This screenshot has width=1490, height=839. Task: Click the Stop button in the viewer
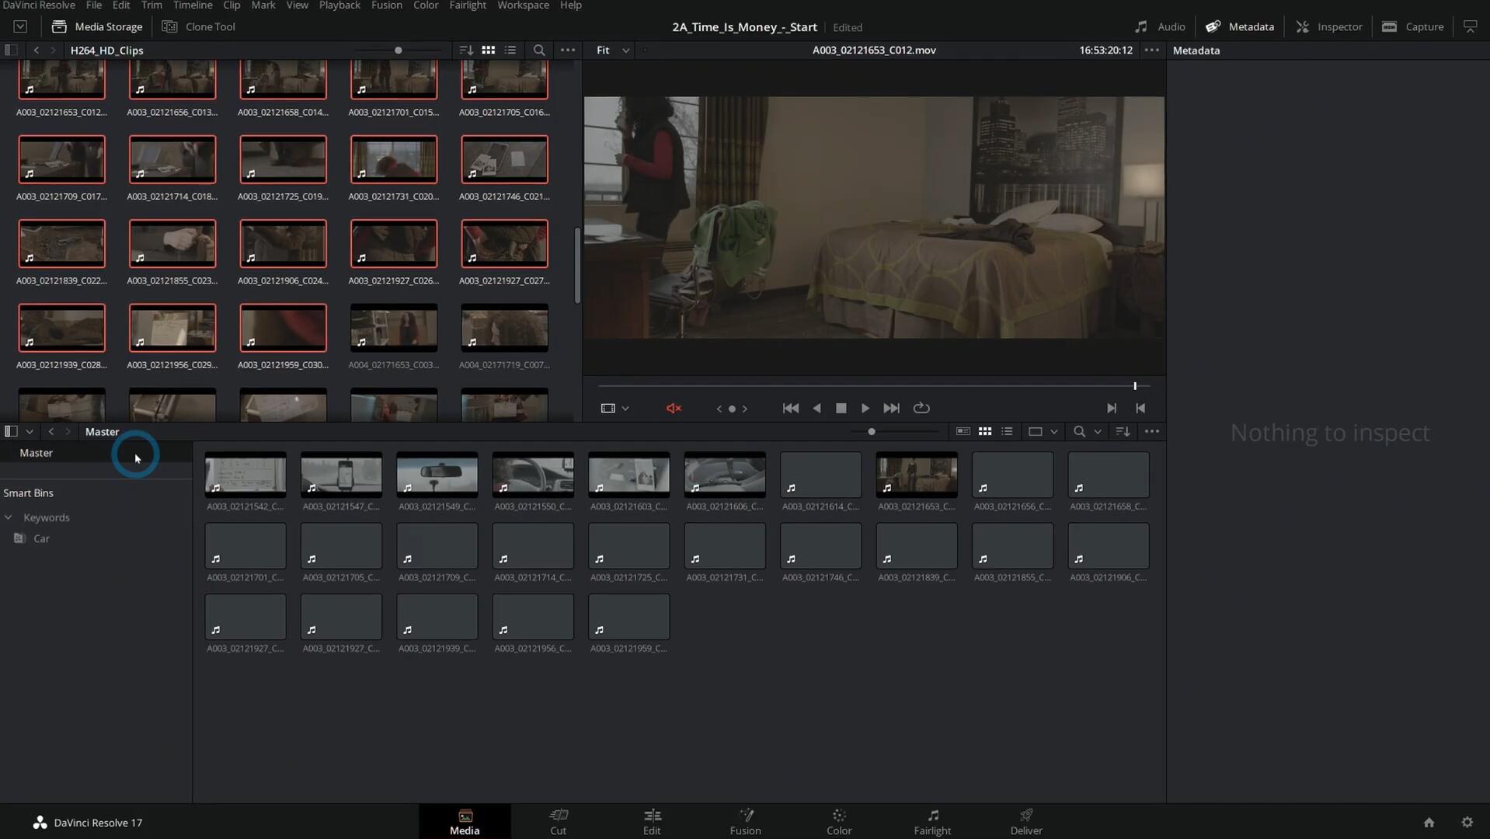tap(841, 408)
